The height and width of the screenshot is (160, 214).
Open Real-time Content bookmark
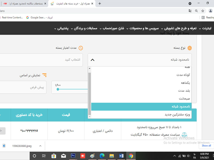point(12,17)
